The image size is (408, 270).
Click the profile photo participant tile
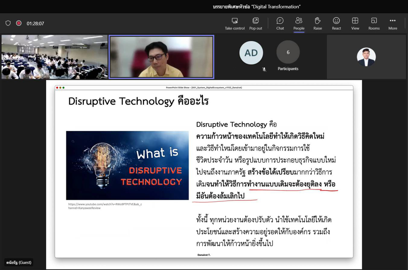[366, 57]
